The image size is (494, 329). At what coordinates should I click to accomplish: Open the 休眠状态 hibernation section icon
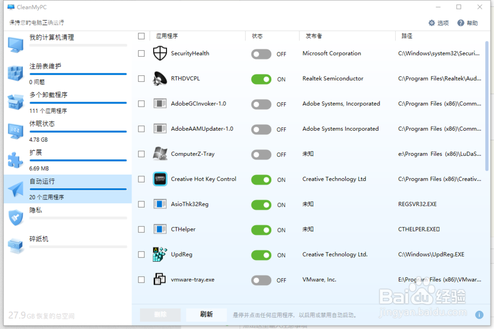point(15,131)
